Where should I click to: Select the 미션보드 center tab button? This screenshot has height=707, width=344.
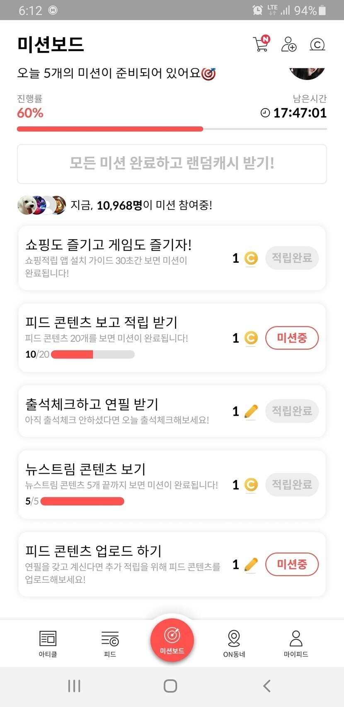[172, 640]
